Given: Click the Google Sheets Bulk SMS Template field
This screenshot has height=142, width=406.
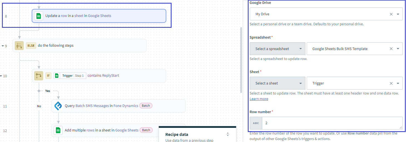Looking at the screenshot, I should click(355, 49).
